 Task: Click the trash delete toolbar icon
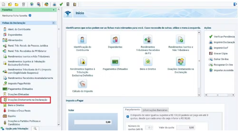point(24,4)
